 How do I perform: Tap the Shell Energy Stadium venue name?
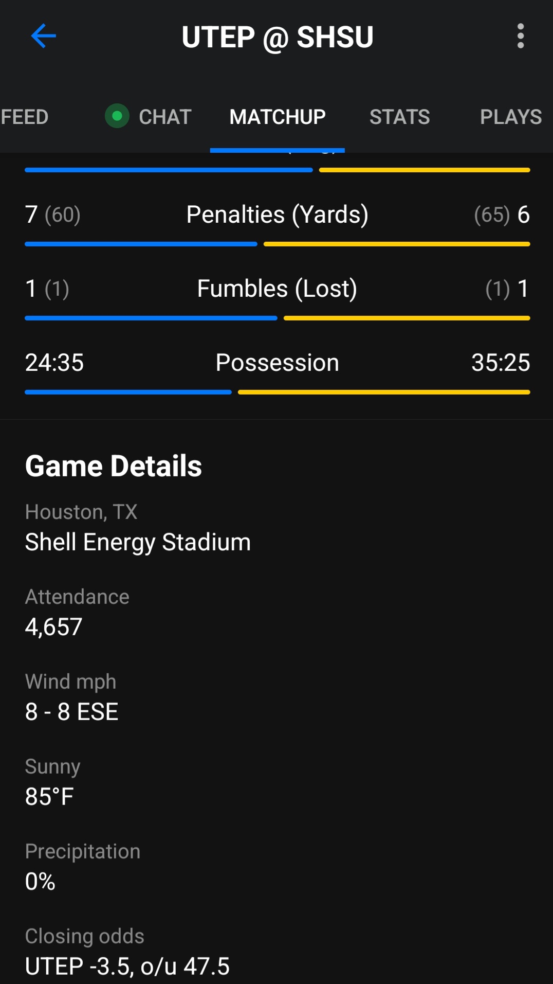(138, 542)
